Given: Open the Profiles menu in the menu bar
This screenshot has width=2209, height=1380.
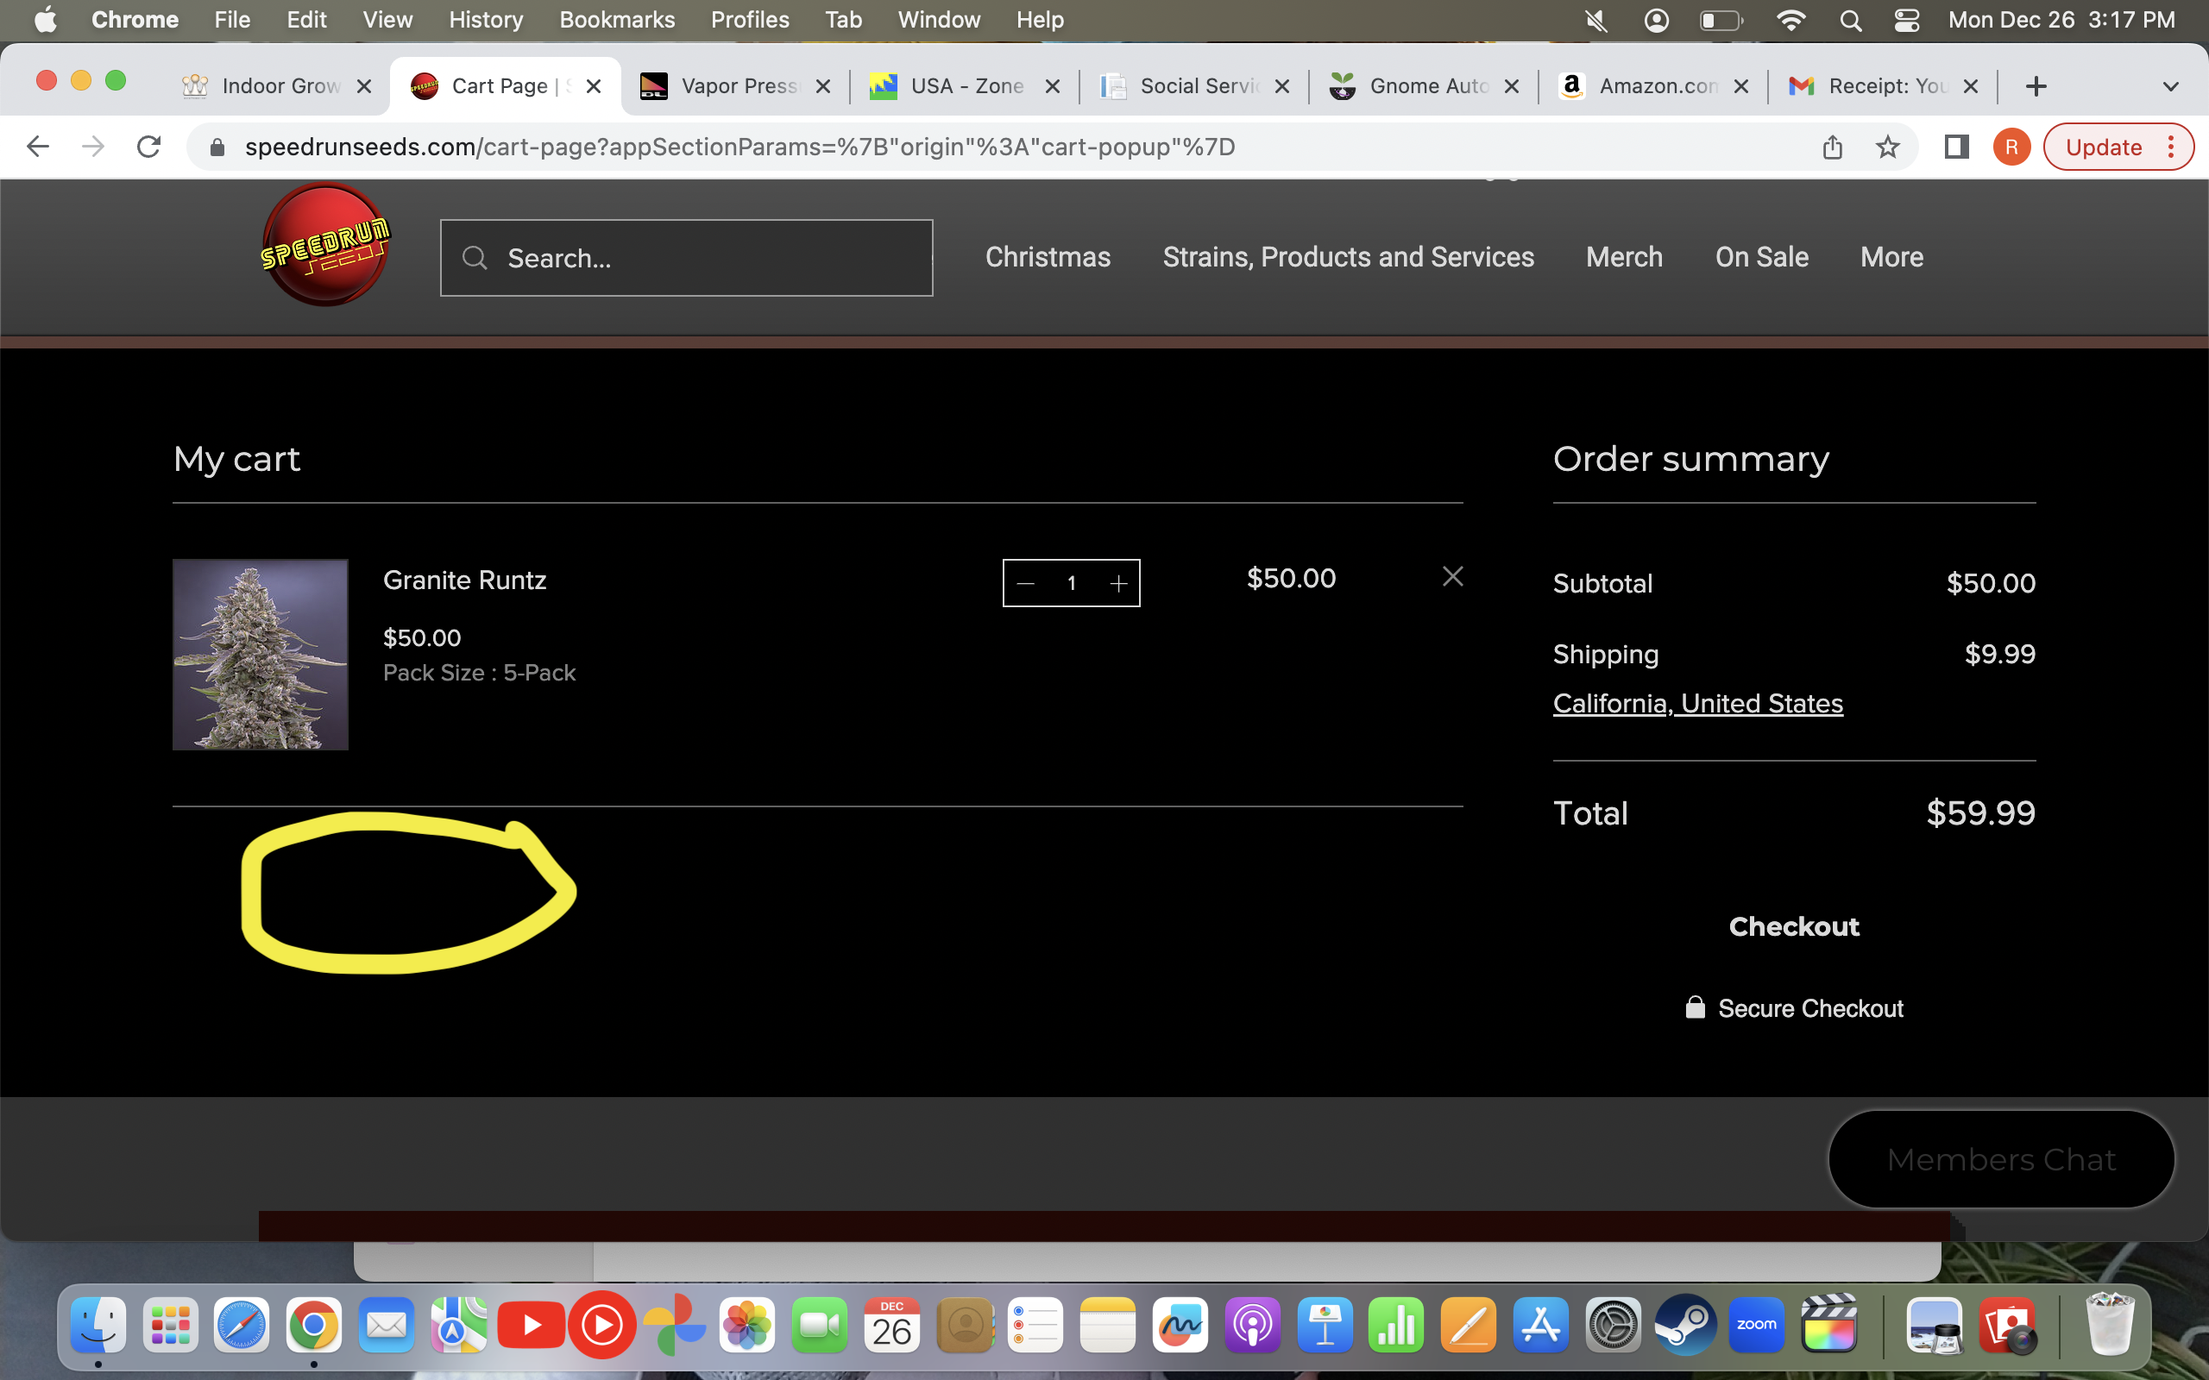Looking at the screenshot, I should (749, 20).
